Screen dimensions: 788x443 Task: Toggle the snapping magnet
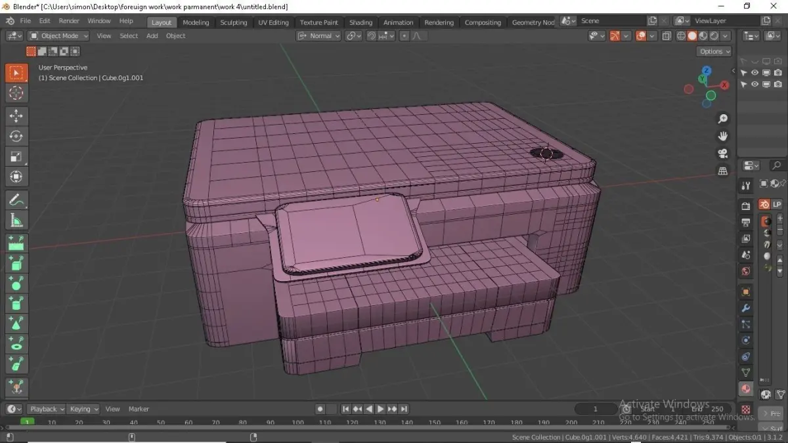[x=372, y=36]
